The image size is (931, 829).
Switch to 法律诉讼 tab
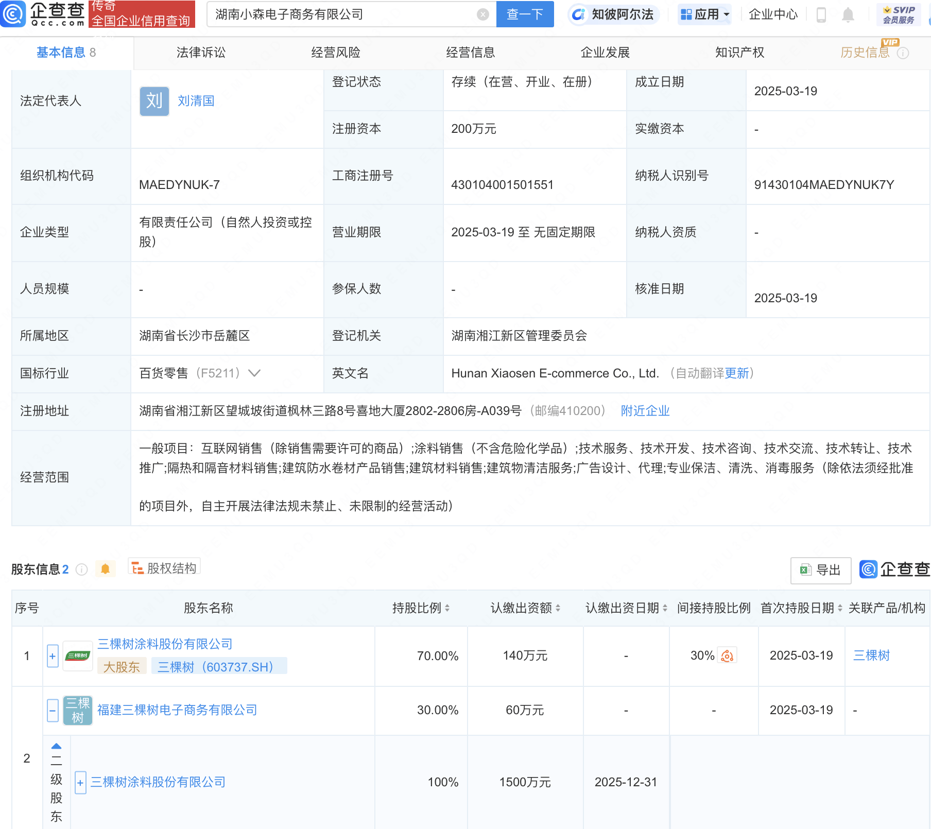point(201,53)
